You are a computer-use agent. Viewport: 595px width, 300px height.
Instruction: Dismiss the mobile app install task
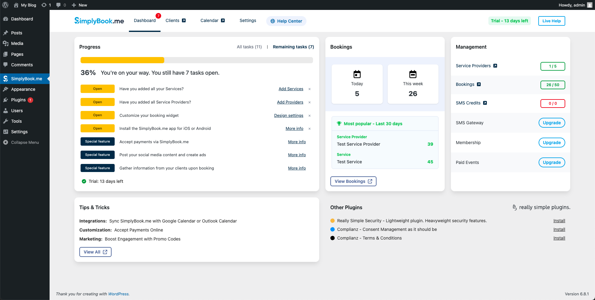(310, 129)
